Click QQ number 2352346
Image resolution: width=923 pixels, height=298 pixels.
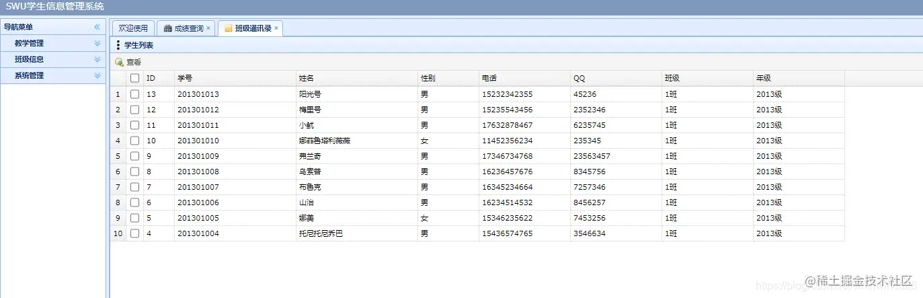click(x=590, y=110)
